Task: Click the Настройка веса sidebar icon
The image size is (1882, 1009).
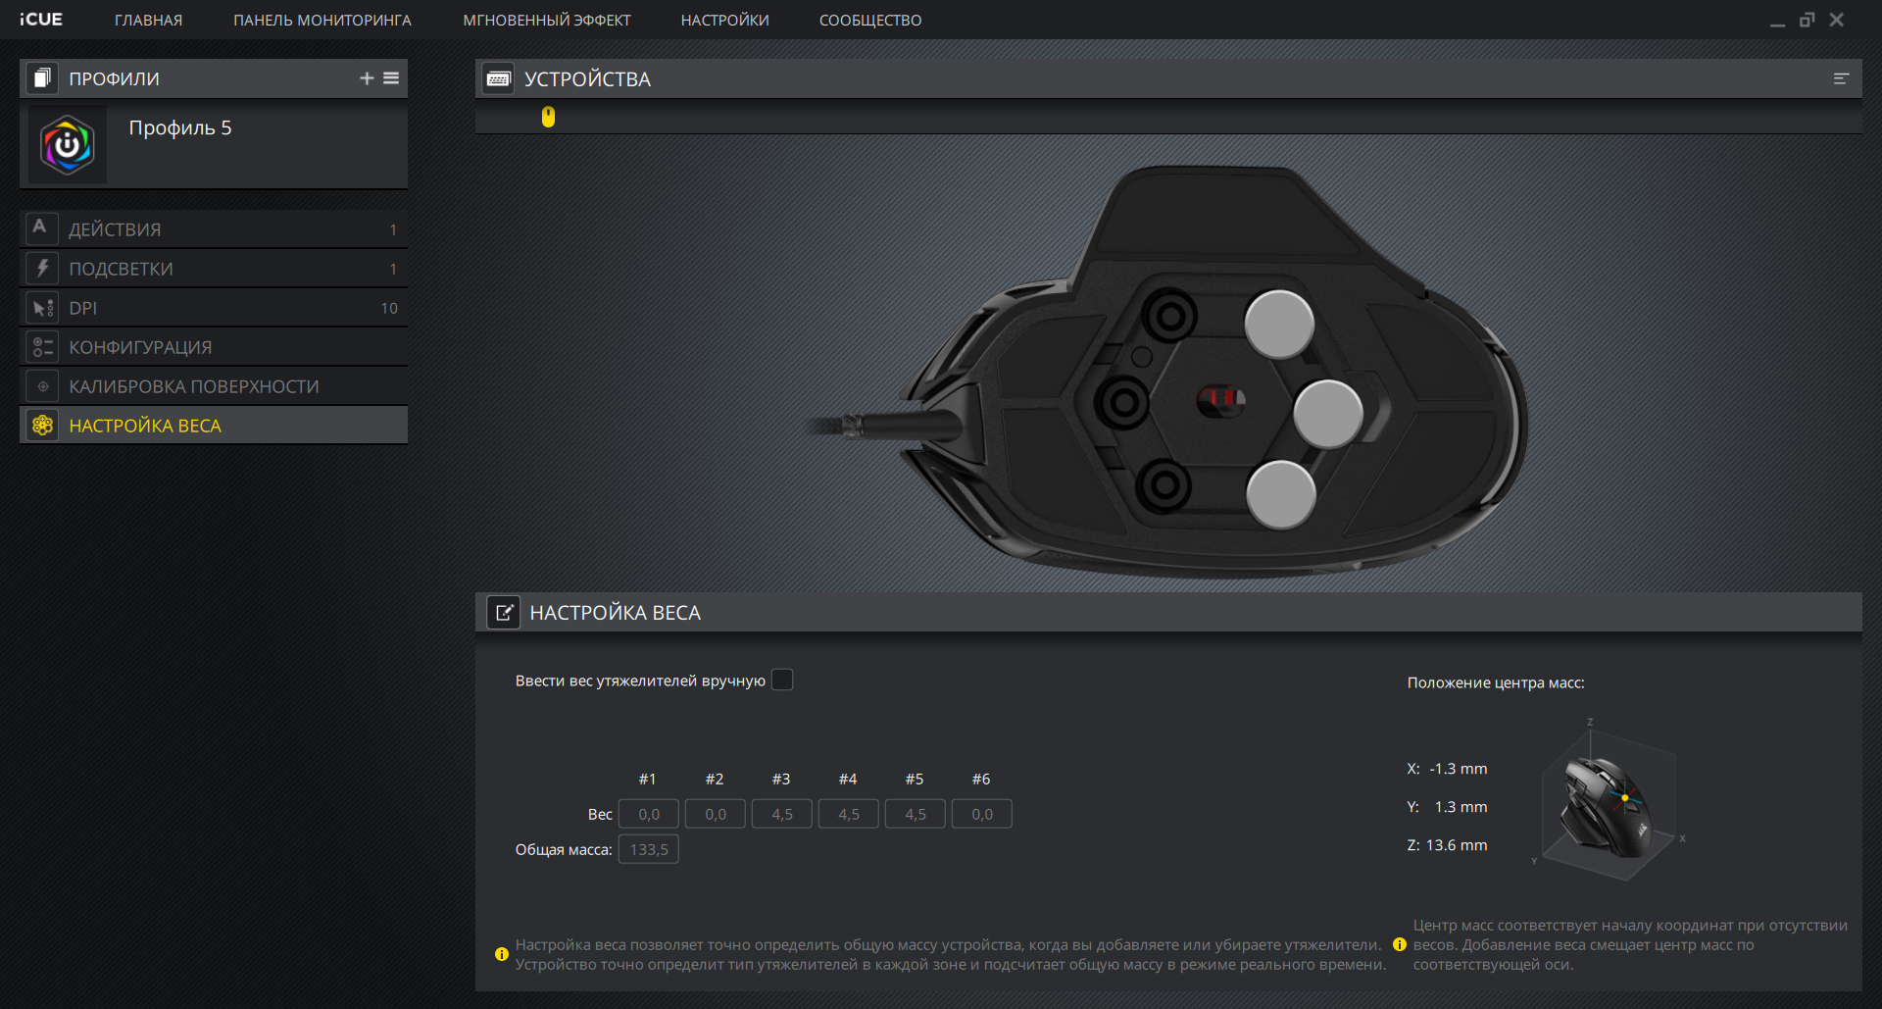Action: tap(42, 426)
